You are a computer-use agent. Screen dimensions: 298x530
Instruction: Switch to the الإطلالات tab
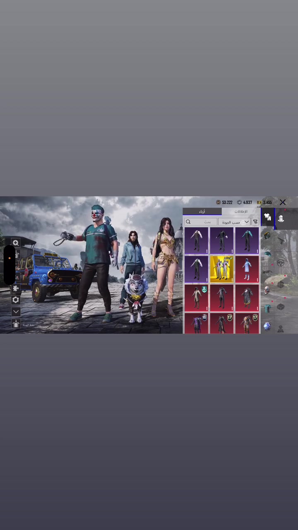[x=241, y=212]
